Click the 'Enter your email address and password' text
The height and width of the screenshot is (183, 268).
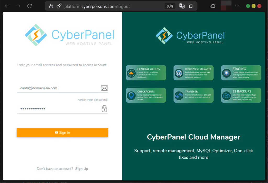pyautogui.click(x=62, y=65)
